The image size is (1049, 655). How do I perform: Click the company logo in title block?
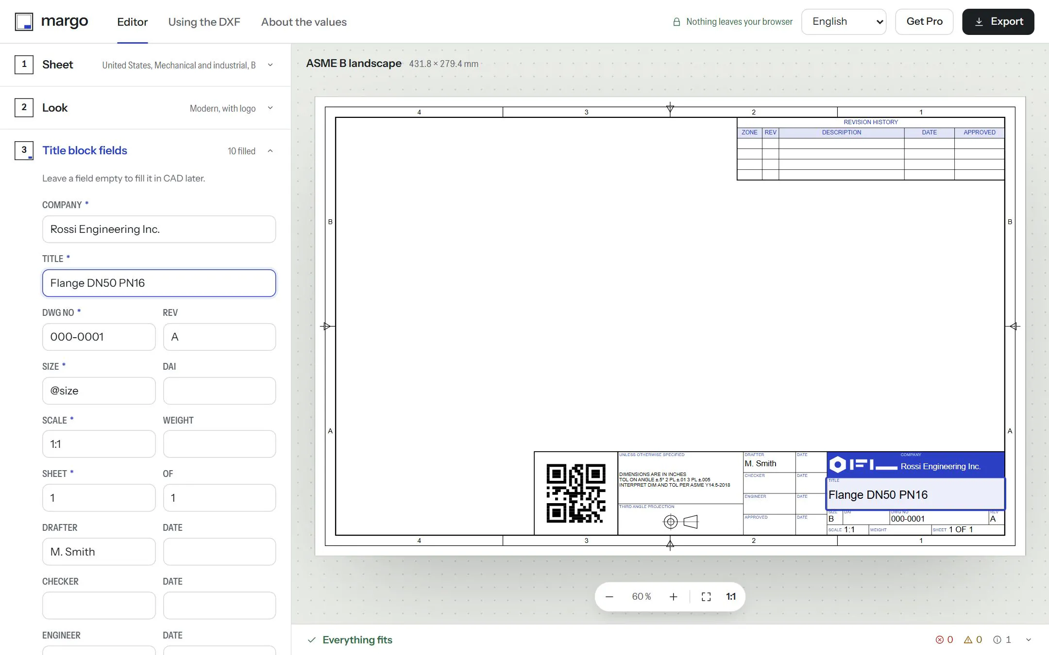(863, 465)
